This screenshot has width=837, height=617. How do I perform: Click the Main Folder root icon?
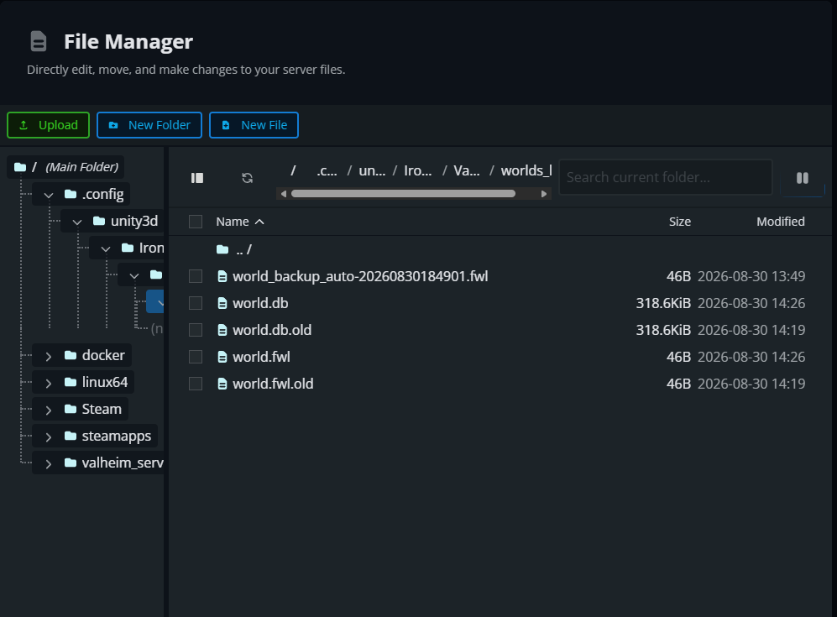(x=20, y=167)
